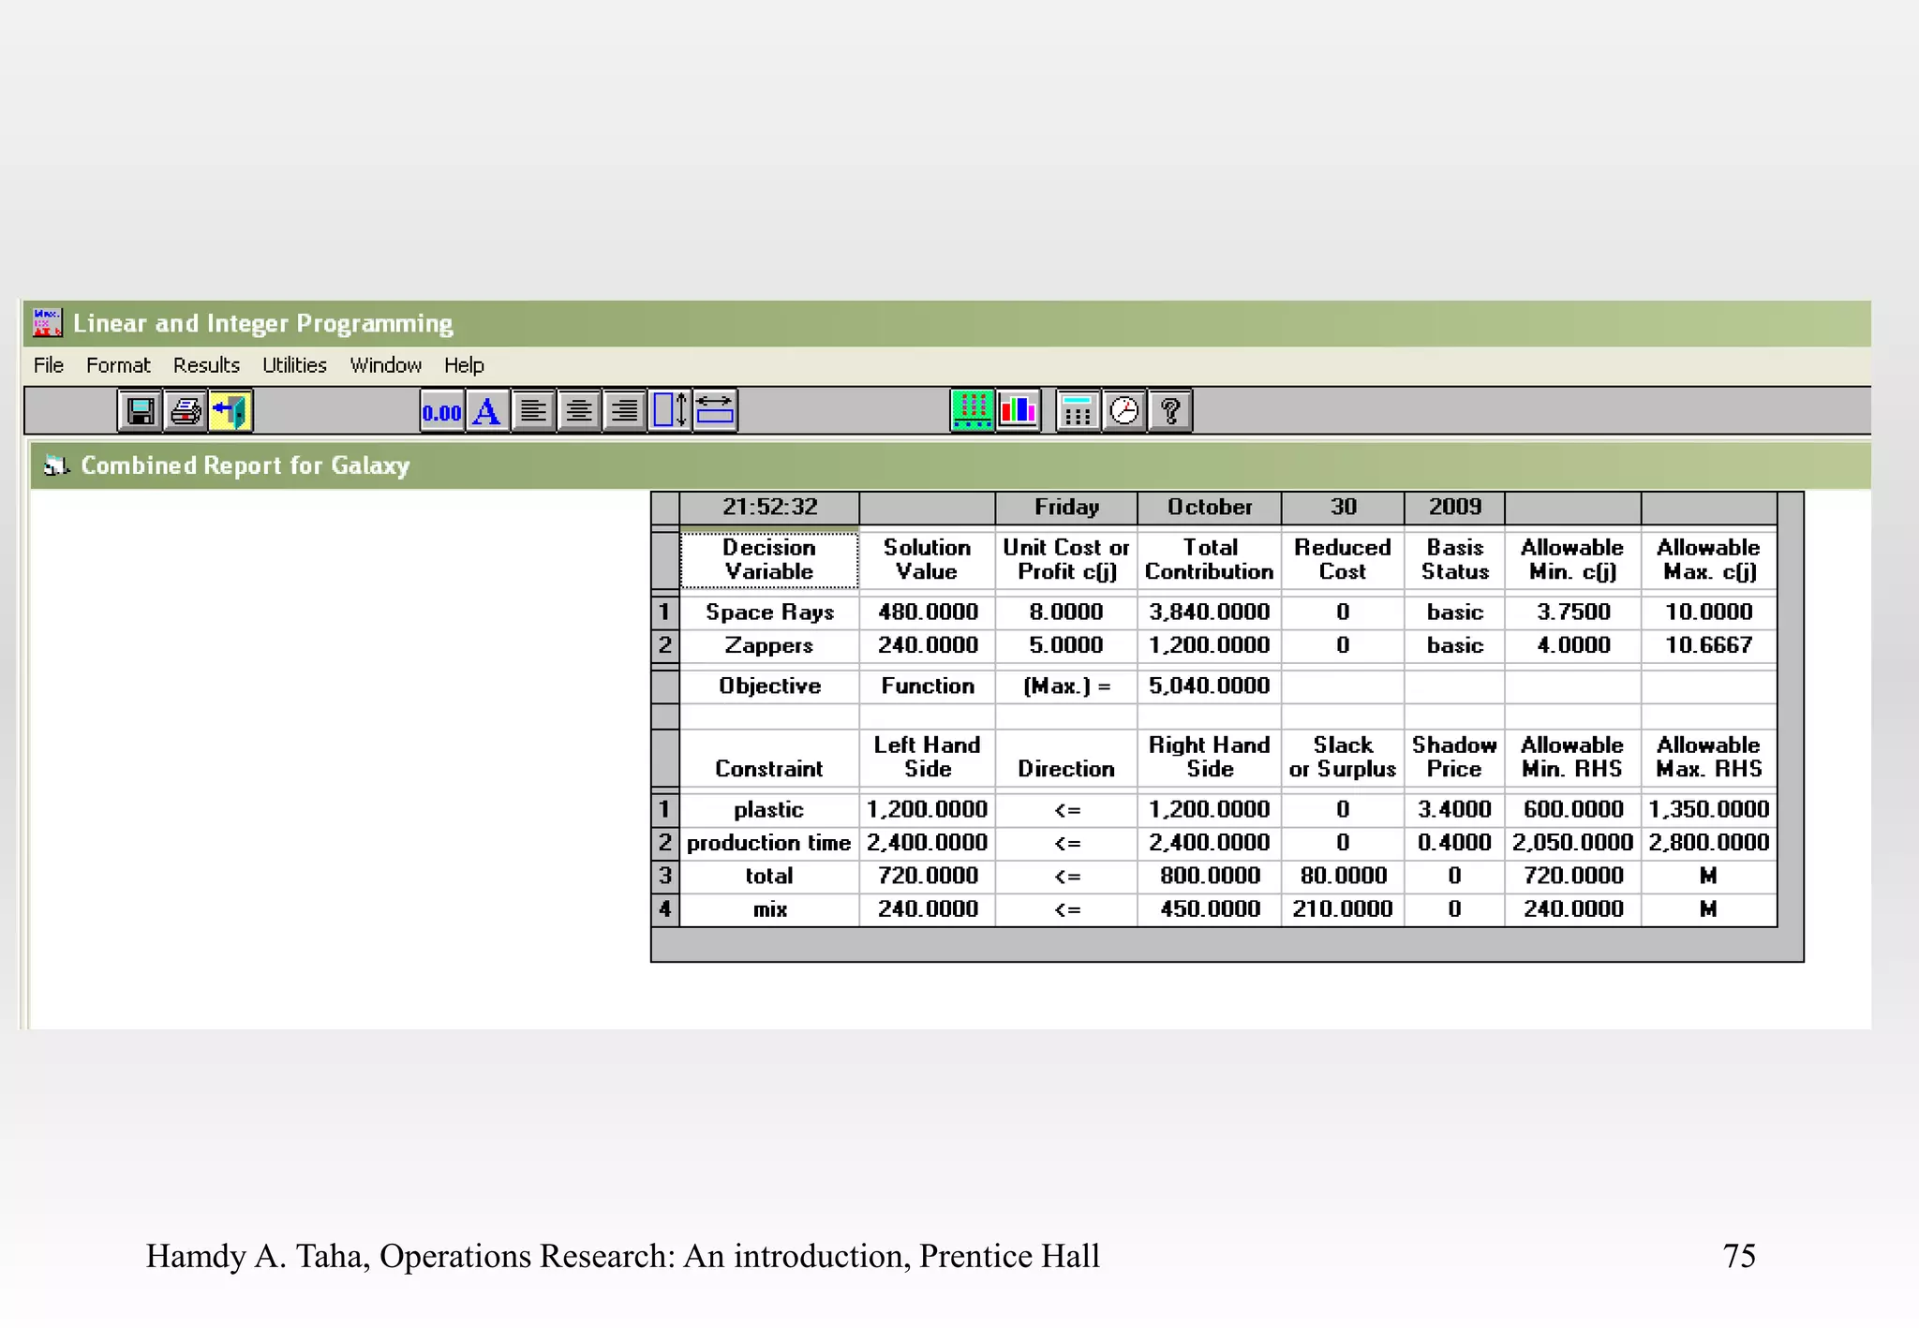The width and height of the screenshot is (1919, 1328).
Task: Click slack value 210.0000
Action: point(1343,909)
